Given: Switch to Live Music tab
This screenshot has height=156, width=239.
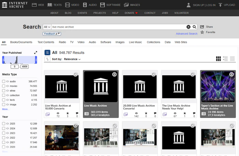Looking at the screenshot, I should [x=135, y=42].
